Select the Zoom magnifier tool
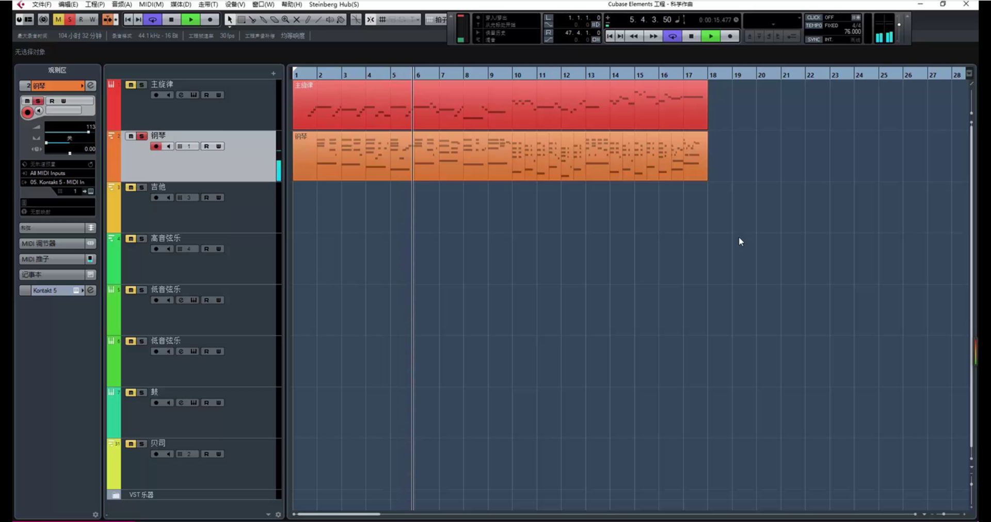Viewport: 991px width, 522px height. (x=285, y=20)
